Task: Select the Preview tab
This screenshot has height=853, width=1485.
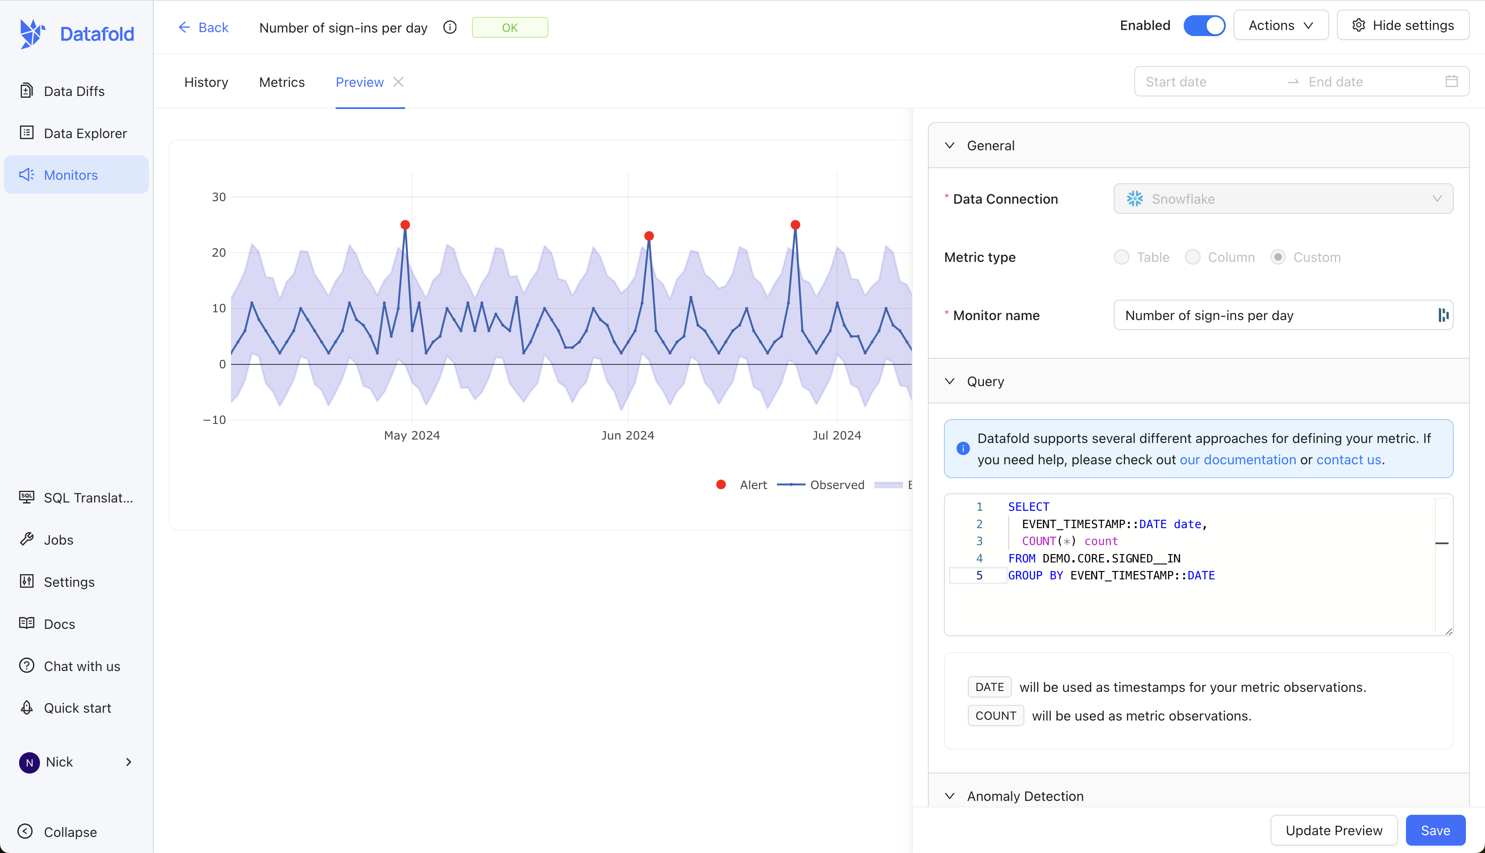Action: [360, 82]
